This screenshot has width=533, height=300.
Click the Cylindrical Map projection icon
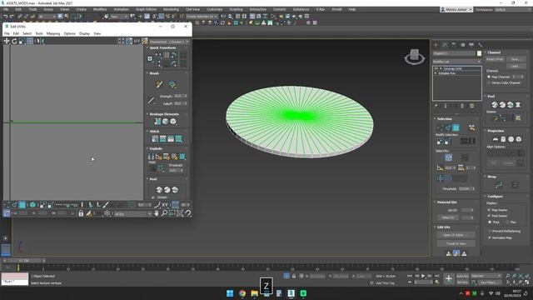pos(503,139)
